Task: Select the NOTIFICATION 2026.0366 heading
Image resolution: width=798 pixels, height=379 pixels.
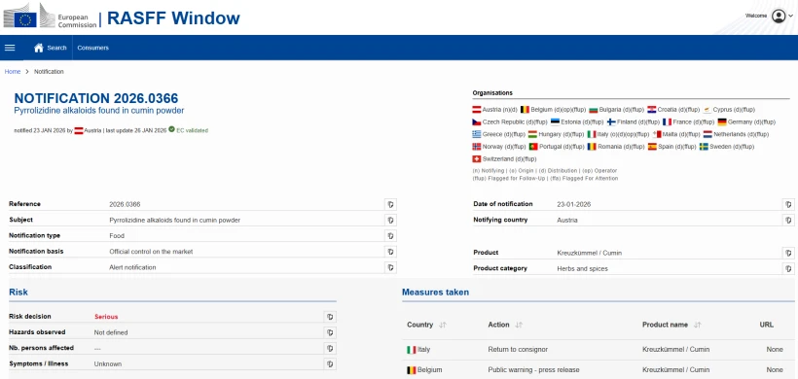Action: tap(96, 98)
